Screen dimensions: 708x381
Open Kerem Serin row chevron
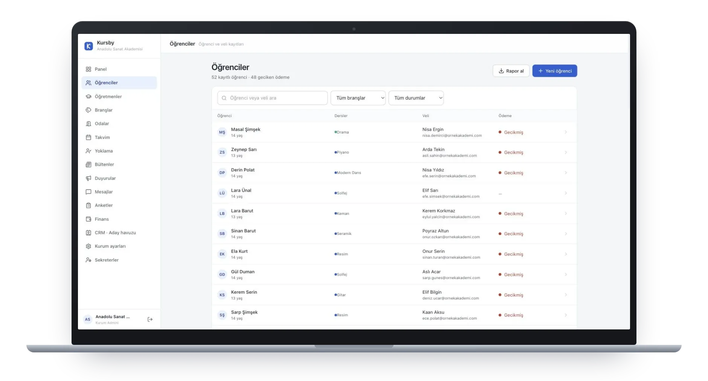click(566, 295)
